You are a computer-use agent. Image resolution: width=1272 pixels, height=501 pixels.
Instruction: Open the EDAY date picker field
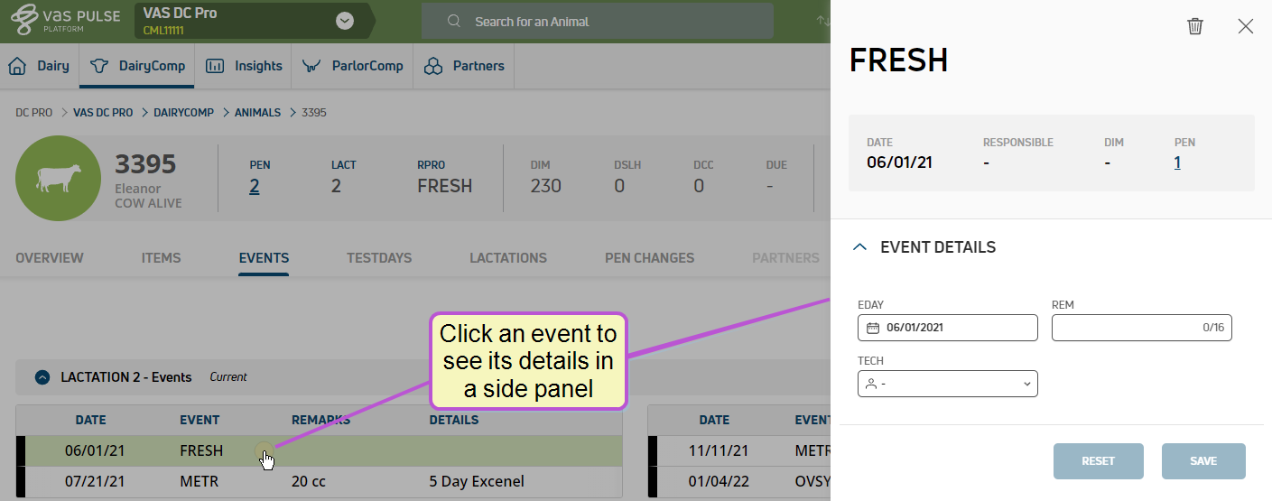tap(947, 328)
